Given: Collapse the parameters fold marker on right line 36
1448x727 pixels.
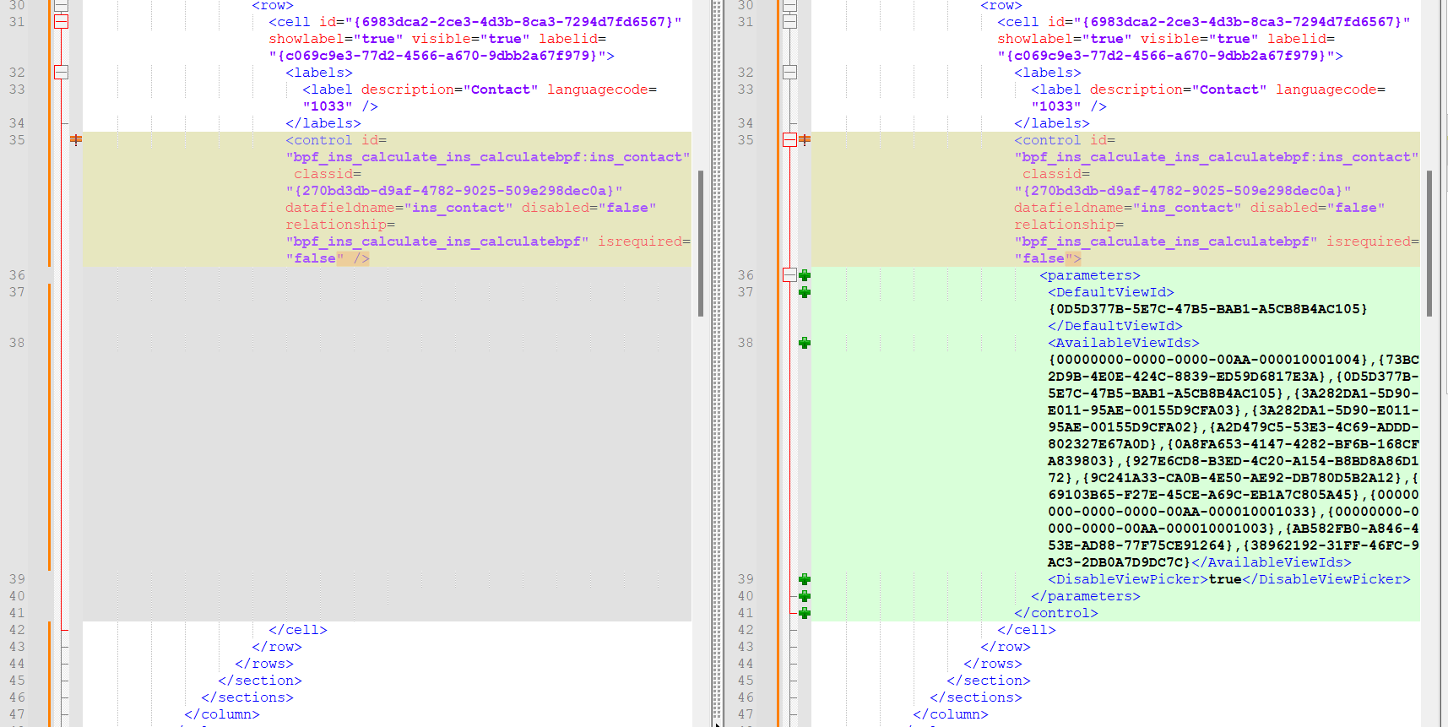Looking at the screenshot, I should pos(789,275).
